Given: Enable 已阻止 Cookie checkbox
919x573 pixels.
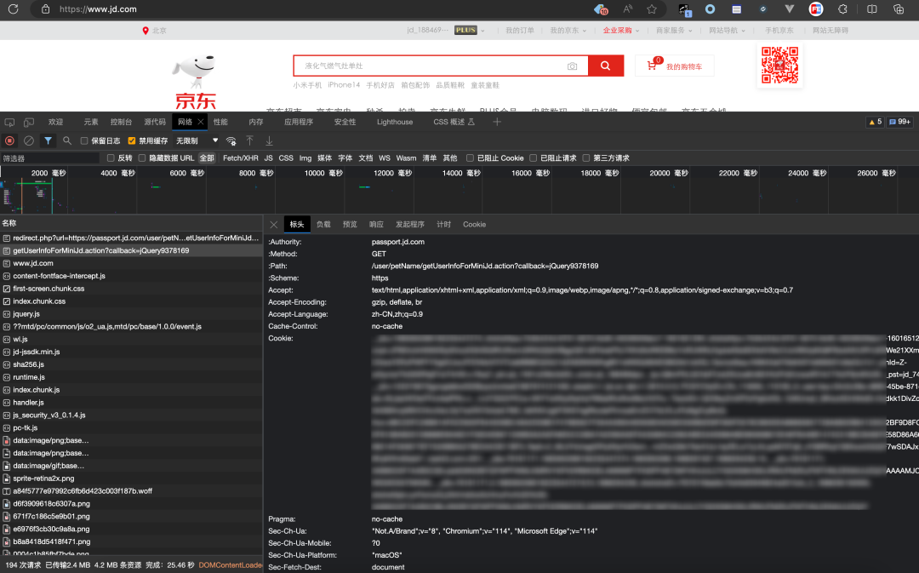Looking at the screenshot, I should (x=470, y=158).
